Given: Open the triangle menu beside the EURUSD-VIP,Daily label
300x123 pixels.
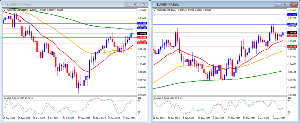Looking at the screenshot, I should pos(154,10).
